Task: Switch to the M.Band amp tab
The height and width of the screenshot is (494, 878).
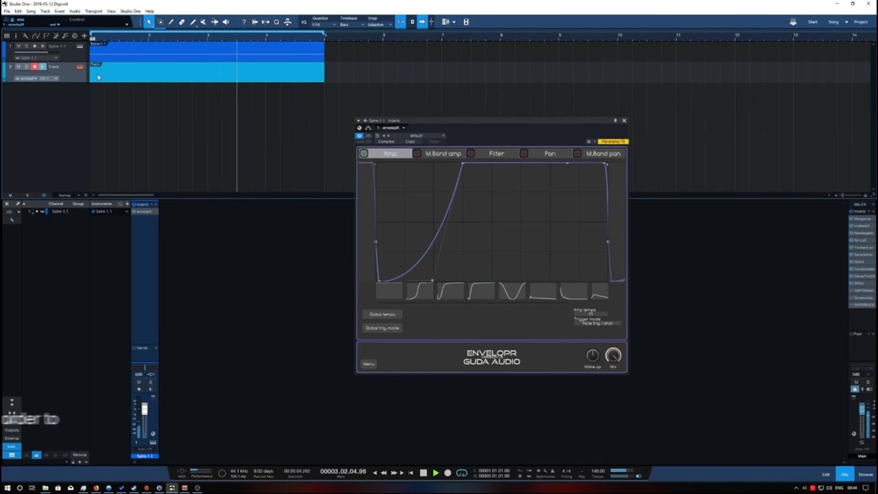Action: coord(443,154)
